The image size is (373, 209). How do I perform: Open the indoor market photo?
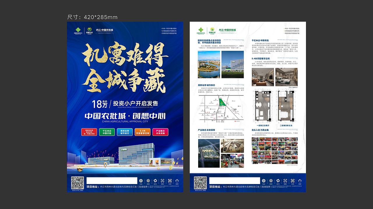[x=232, y=161]
